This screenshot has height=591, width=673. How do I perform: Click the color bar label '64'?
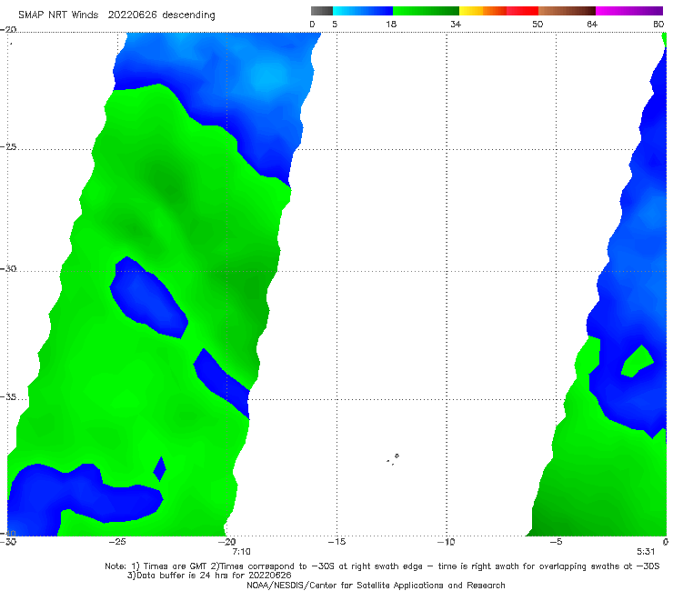tap(592, 24)
